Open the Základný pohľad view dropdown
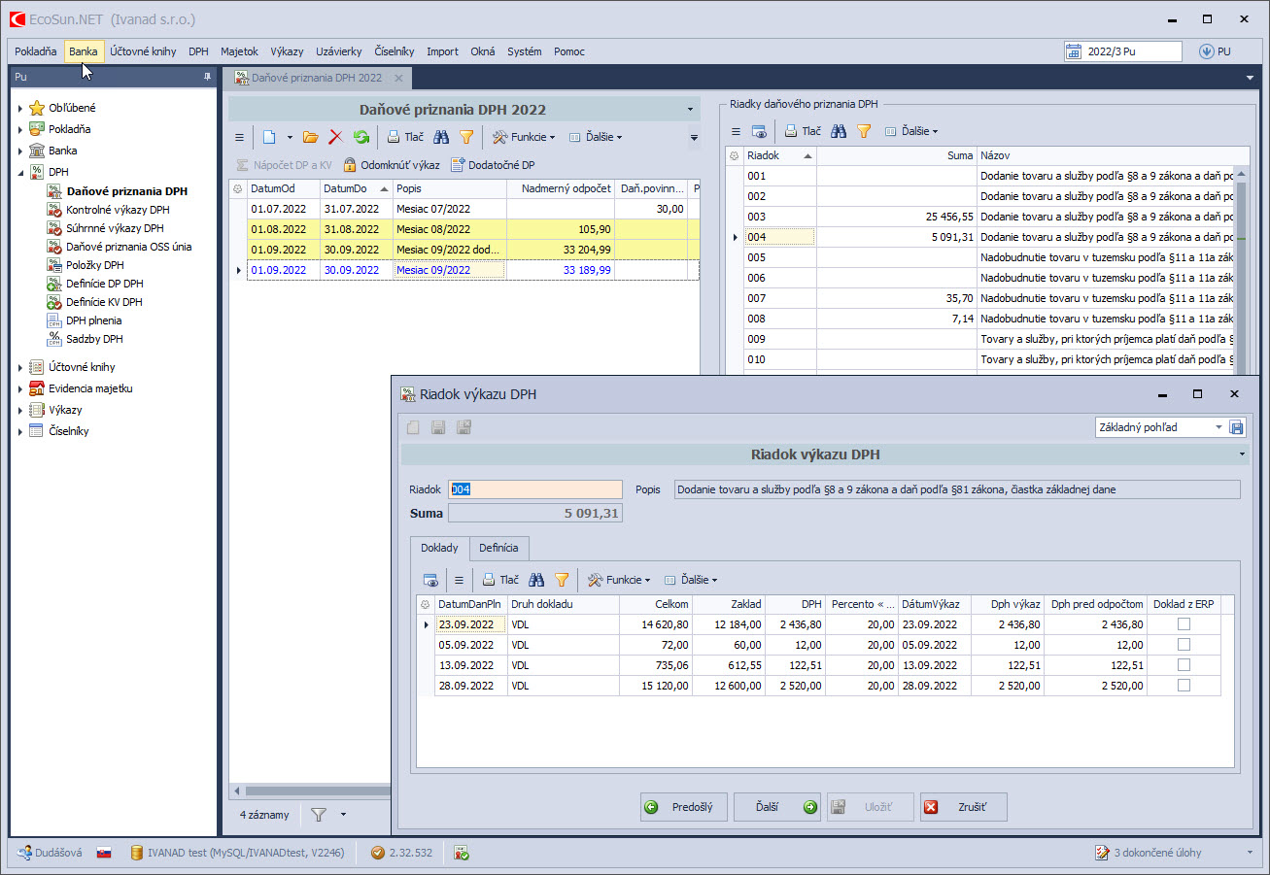1270x875 pixels. [x=1219, y=427]
